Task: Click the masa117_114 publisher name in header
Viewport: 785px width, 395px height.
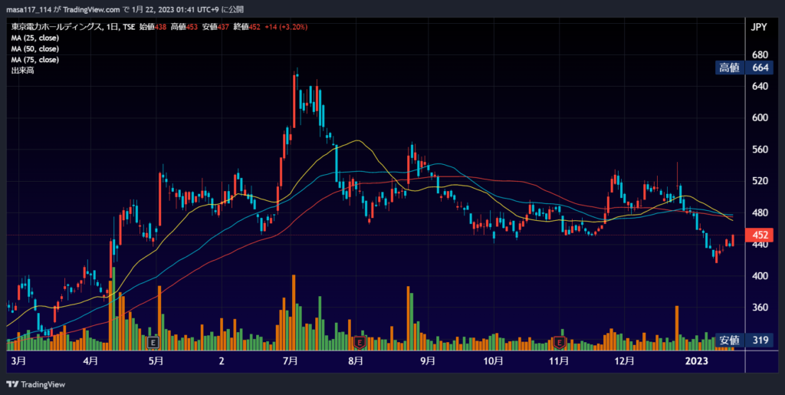Action: tap(29, 9)
